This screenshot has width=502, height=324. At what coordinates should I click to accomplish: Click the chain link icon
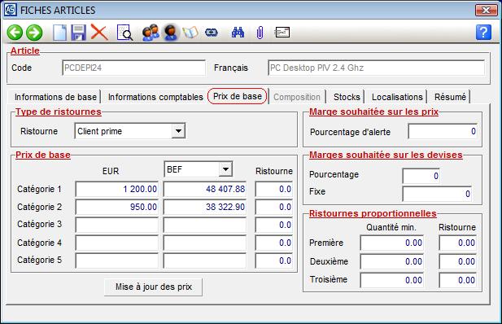pyautogui.click(x=212, y=33)
